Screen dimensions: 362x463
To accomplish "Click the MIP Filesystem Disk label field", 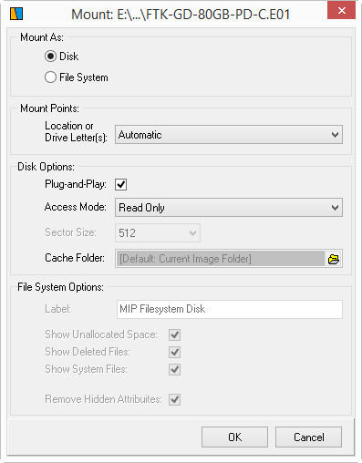I will coord(230,309).
